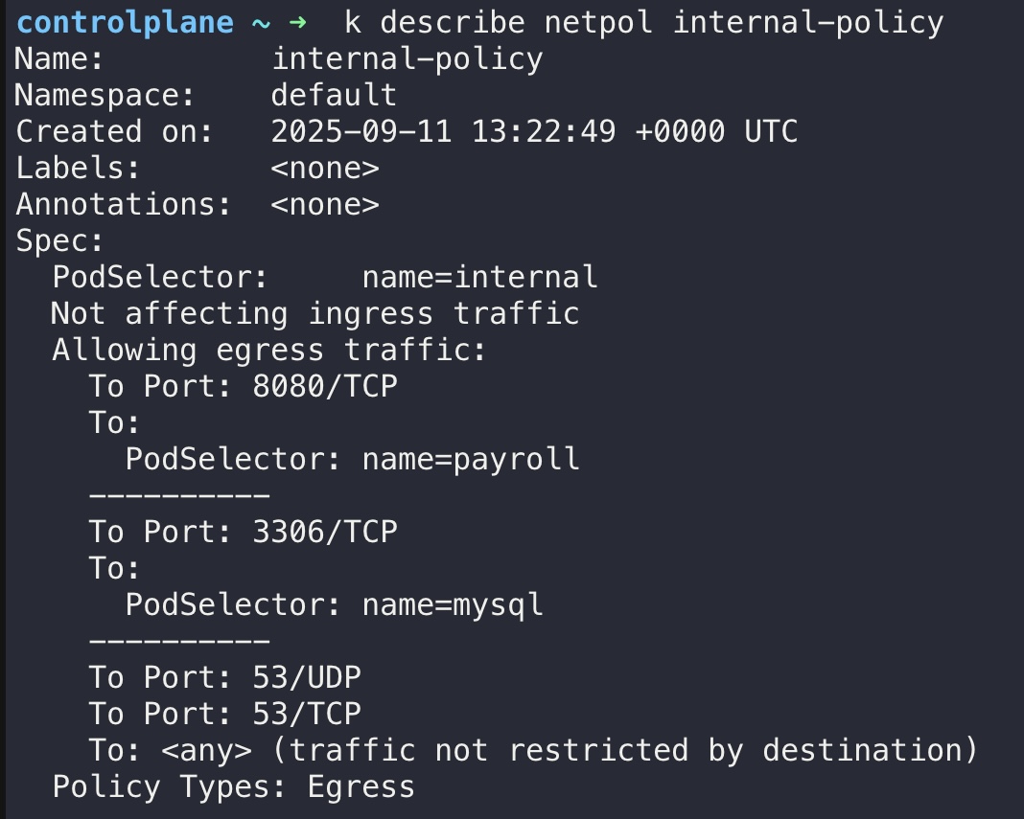1024x819 pixels.
Task: Click the Policy Types Egress line
Action: point(233,787)
